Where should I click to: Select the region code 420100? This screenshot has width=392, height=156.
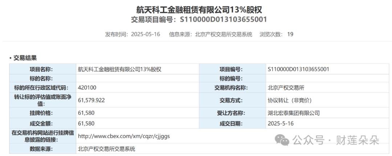click(87, 87)
